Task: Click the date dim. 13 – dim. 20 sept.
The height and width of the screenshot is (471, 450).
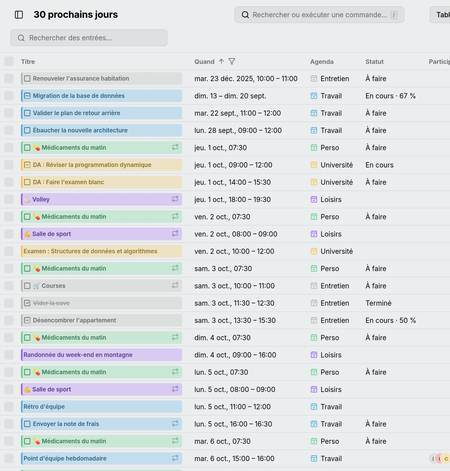Action: pyautogui.click(x=230, y=96)
